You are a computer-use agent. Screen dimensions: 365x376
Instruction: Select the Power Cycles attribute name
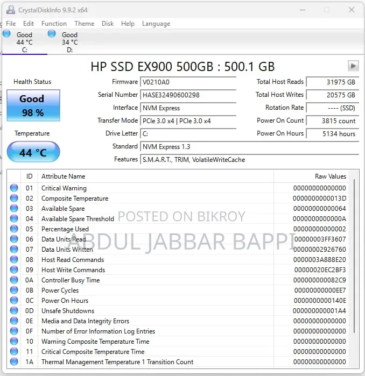tap(60, 290)
